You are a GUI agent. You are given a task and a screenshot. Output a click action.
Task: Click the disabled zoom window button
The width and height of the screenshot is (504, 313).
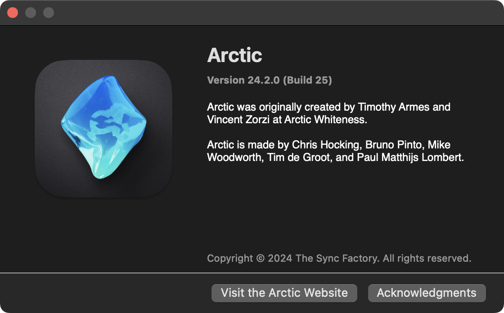(x=49, y=13)
